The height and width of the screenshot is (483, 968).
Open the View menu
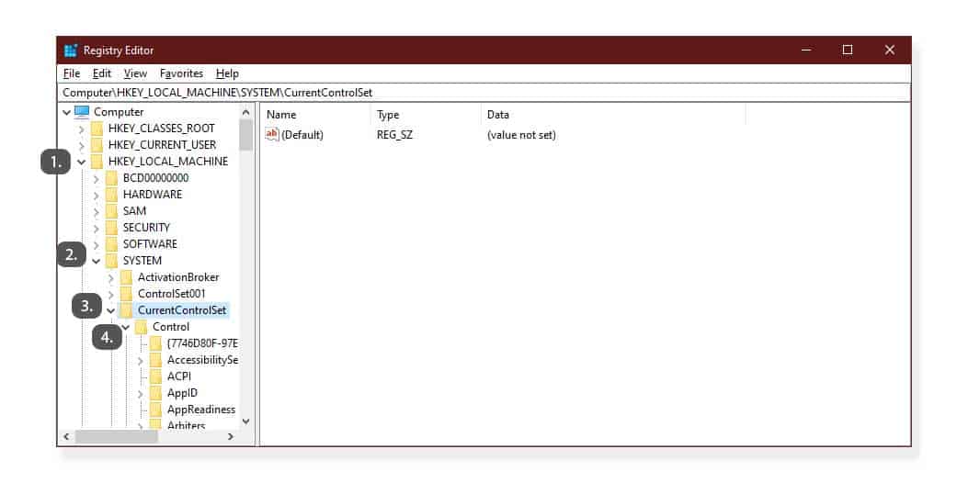point(135,73)
